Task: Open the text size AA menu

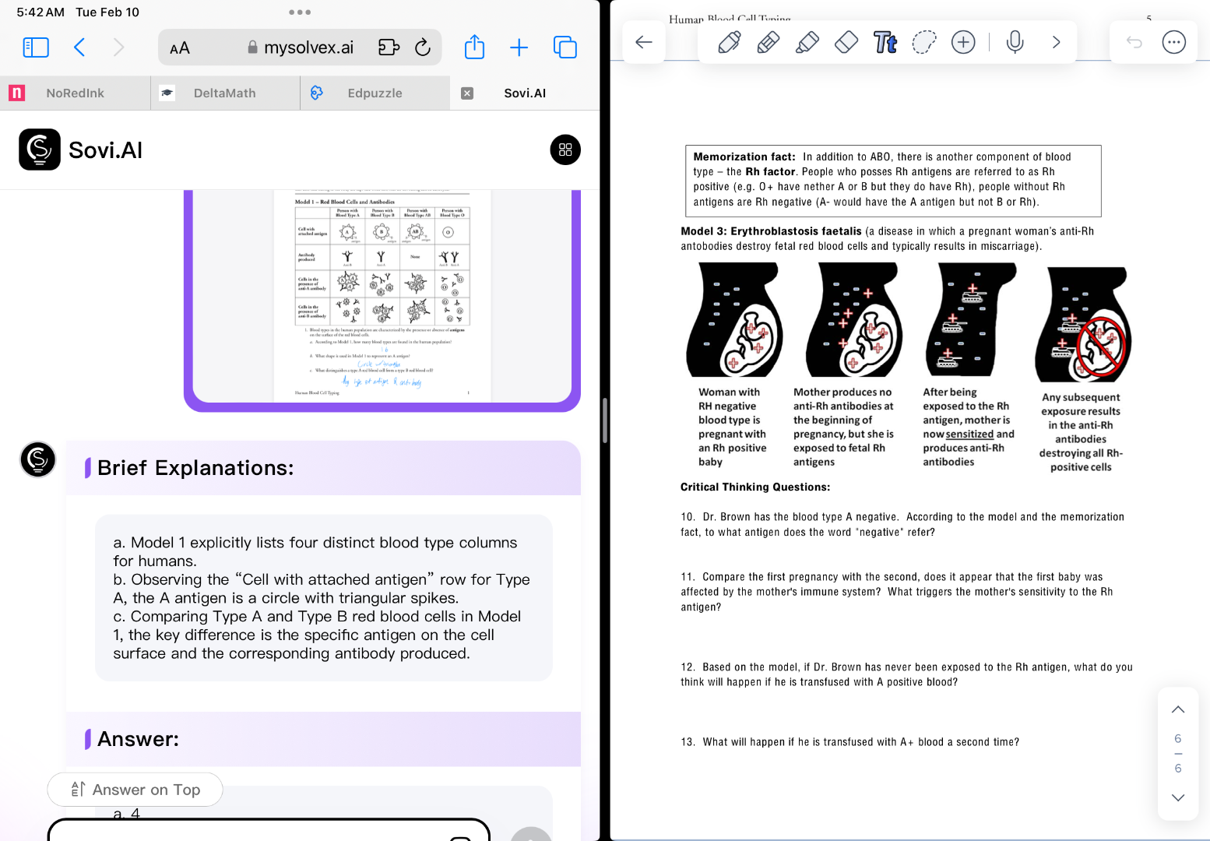Action: click(x=180, y=47)
